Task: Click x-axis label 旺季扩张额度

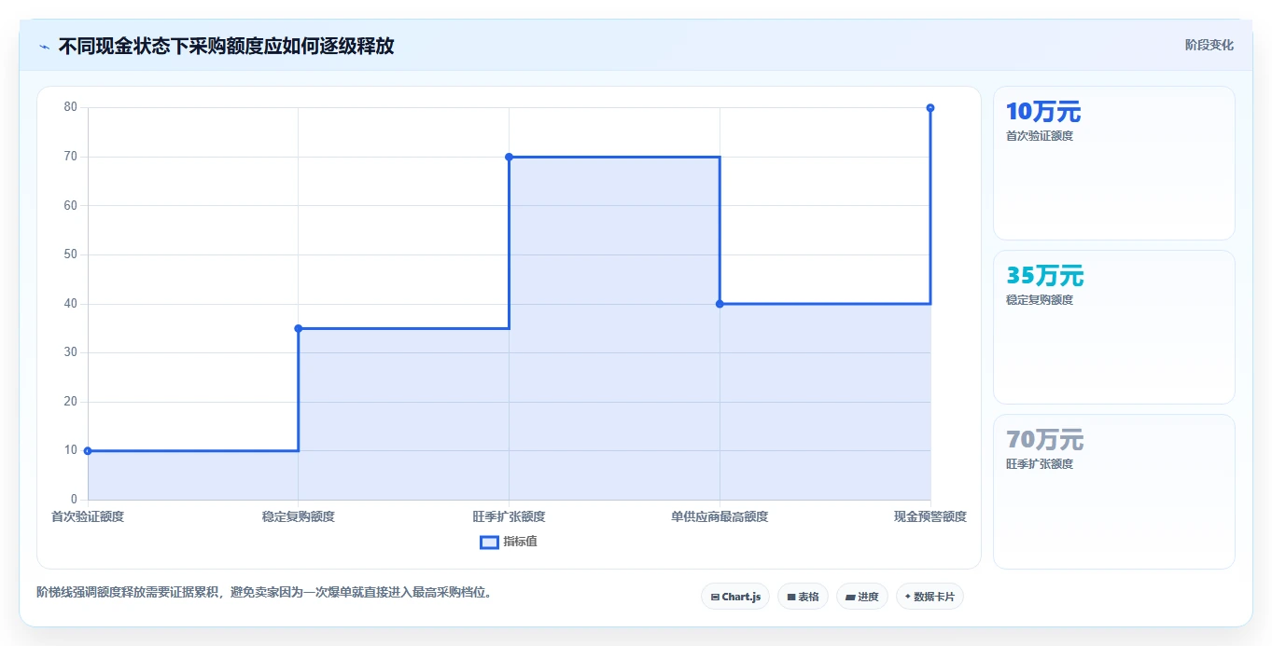Action: (509, 516)
